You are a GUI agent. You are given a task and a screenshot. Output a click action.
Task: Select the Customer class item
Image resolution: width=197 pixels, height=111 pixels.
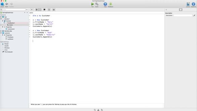pyautogui.click(x=7, y=33)
